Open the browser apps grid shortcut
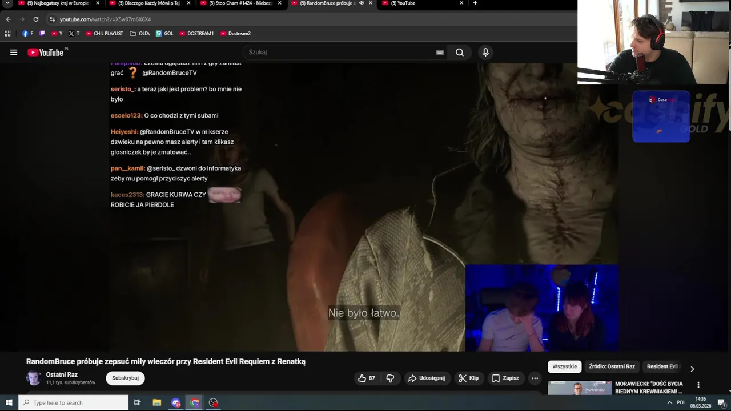This screenshot has height=411, width=731. (7, 34)
